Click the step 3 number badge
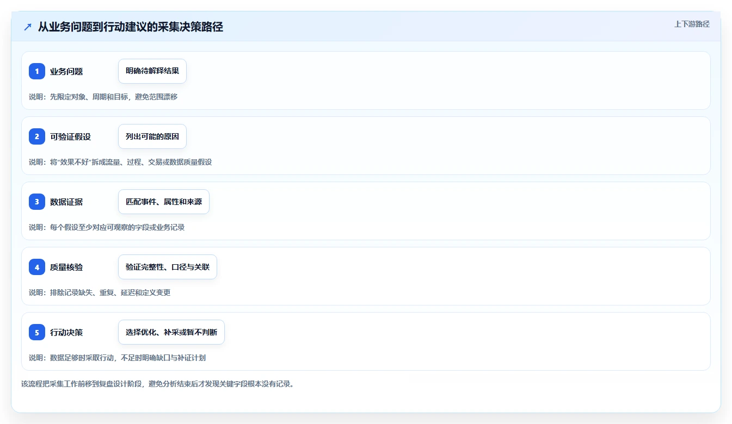Screen dimensions: 732x424 coord(37,202)
